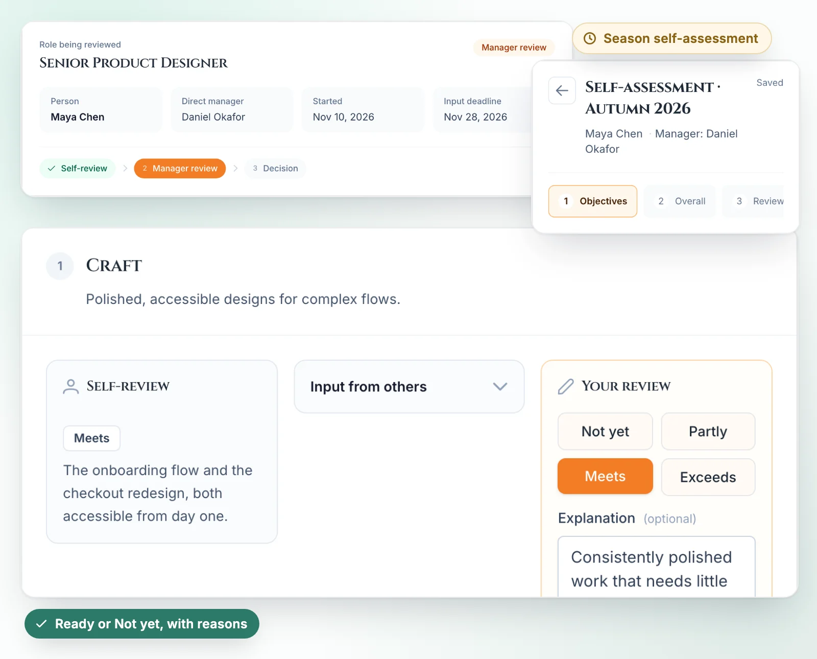
Task: Click the Craft objective heading
Action: click(x=114, y=265)
